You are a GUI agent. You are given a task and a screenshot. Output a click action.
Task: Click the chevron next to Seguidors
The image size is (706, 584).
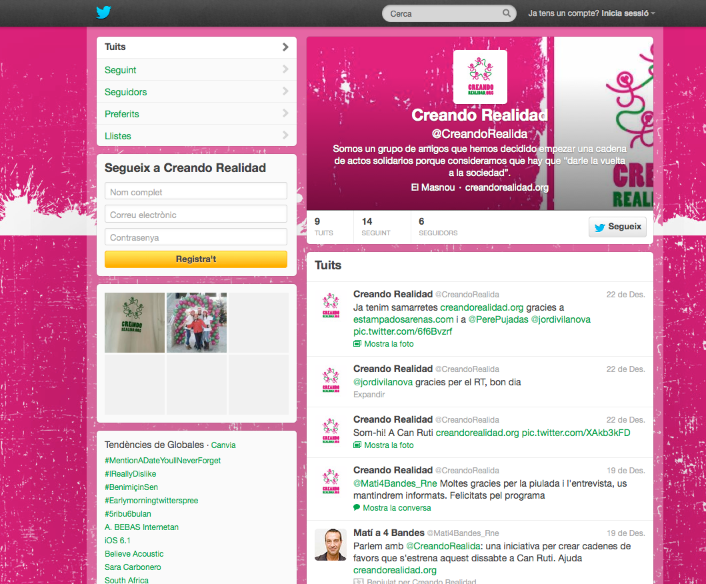(285, 91)
